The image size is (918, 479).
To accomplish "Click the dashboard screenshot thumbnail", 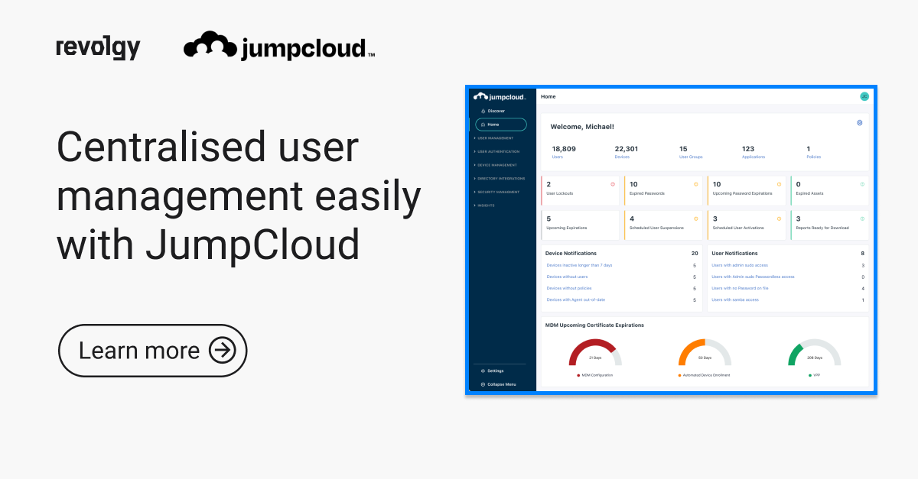I will tap(672, 240).
